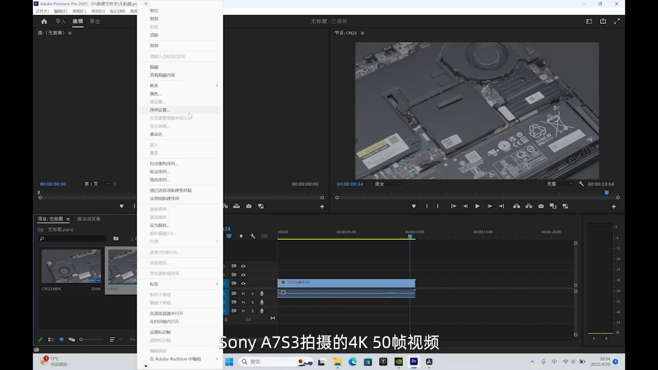Maximize video output fullscreen icon

[x=617, y=21]
